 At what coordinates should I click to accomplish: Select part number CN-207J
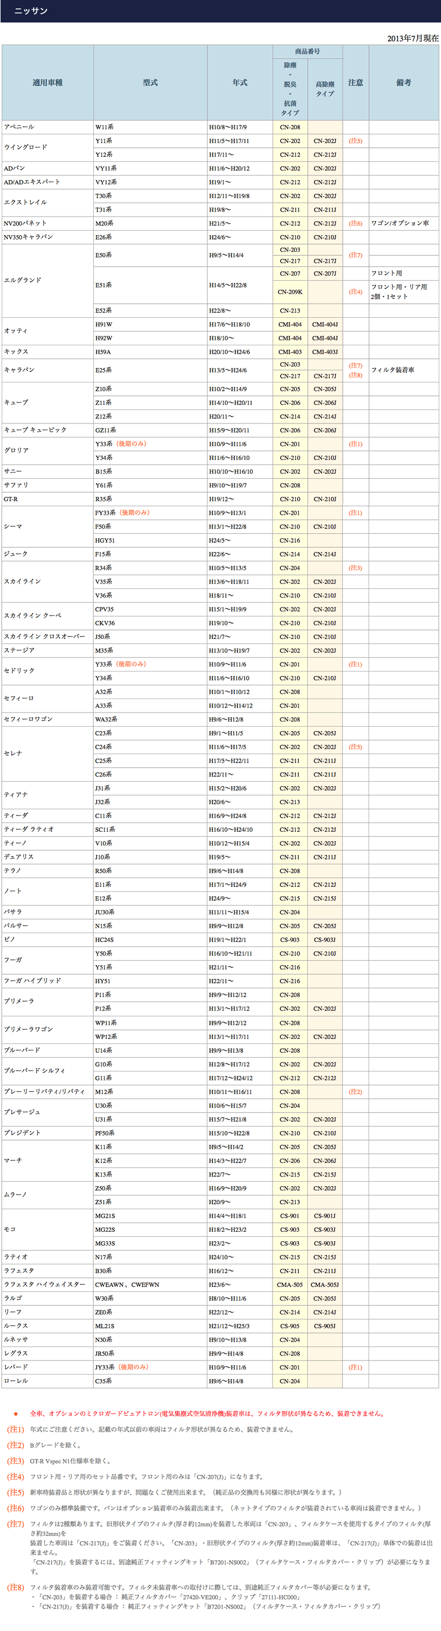[x=325, y=273]
